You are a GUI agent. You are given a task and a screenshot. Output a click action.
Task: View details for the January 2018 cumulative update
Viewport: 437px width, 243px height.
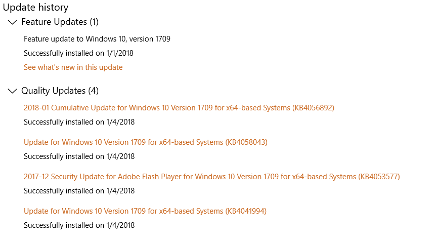click(x=179, y=108)
